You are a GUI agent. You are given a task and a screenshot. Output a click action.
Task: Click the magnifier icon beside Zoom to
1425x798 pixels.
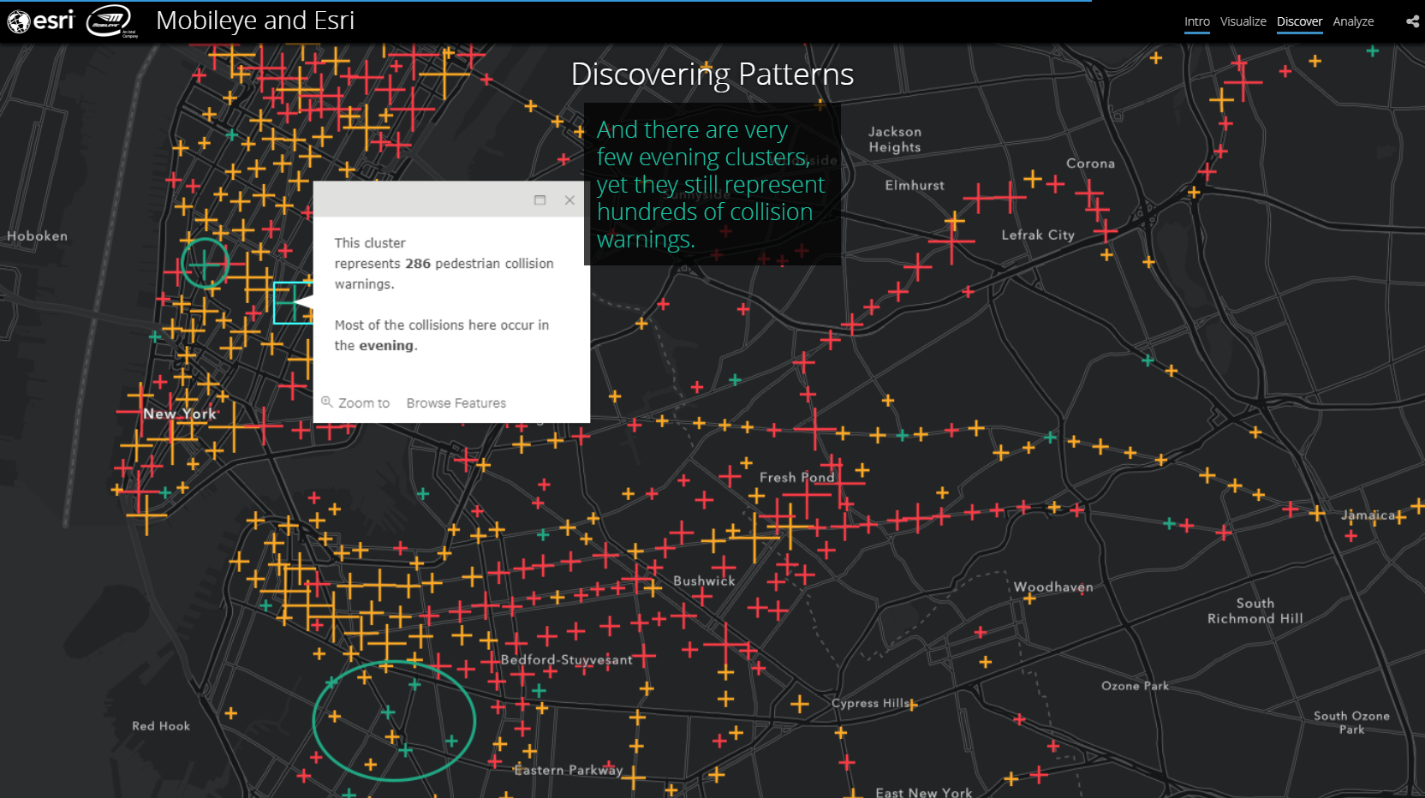point(326,402)
